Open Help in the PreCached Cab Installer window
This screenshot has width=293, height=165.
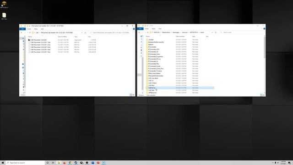134,29
